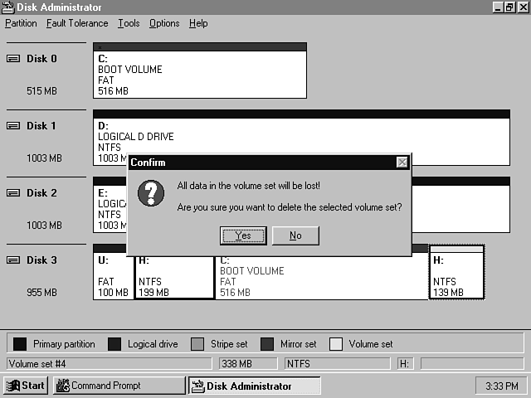Open the Help menu
Viewport: 531px width, 398px height.
point(198,23)
